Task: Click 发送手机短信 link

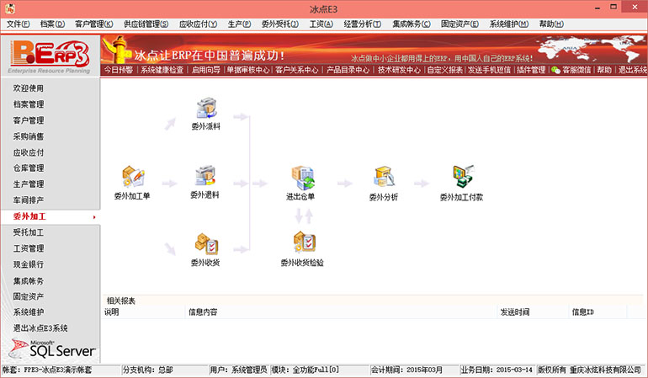Action: pyautogui.click(x=489, y=70)
